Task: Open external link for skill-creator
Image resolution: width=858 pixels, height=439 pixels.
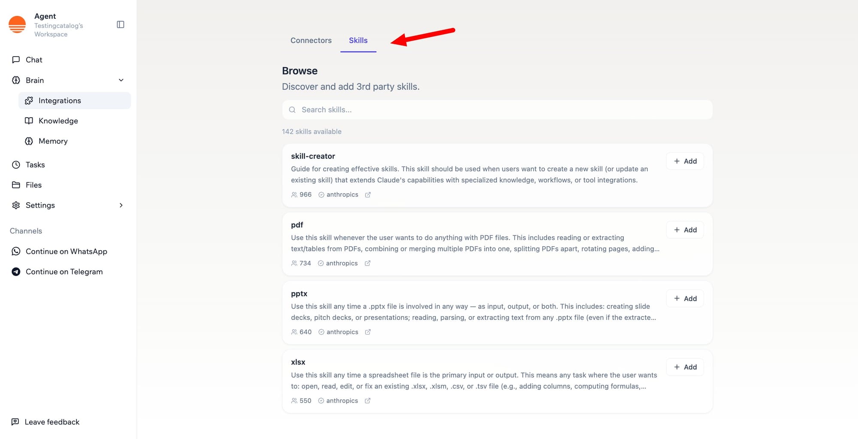Action: click(x=368, y=195)
